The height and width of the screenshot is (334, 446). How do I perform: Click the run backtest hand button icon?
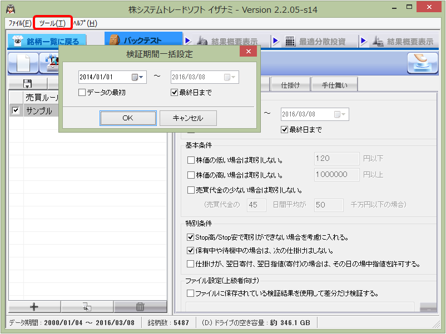(423, 63)
